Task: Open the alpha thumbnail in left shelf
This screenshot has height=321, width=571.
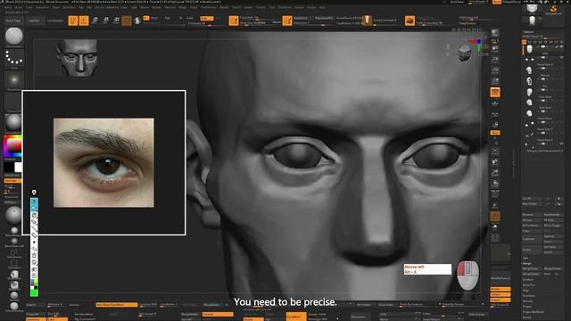Action: click(x=14, y=79)
